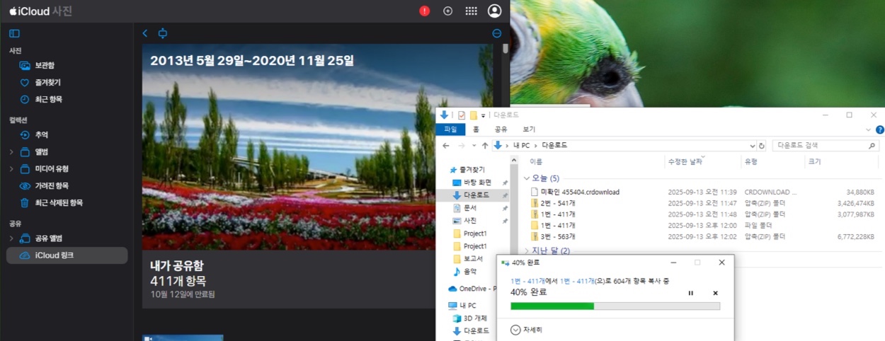The width and height of the screenshot is (885, 341).
Task: Refresh the 다운로드 folder address bar
Action: pyautogui.click(x=762, y=145)
